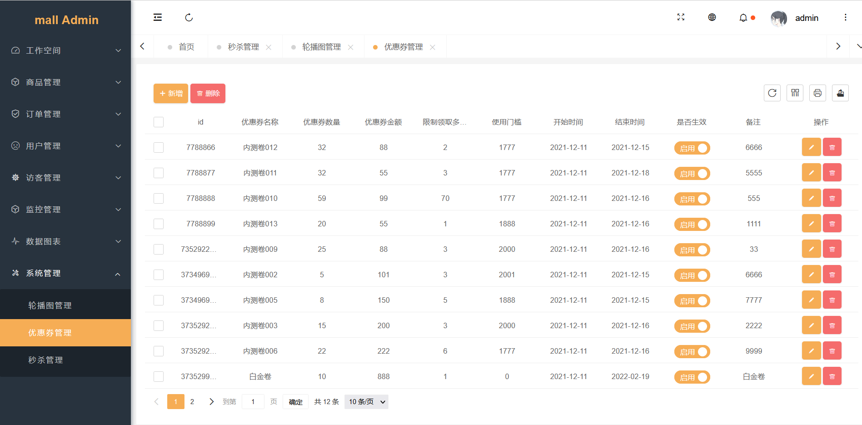Open 秒杀管理 in the sidebar
The width and height of the screenshot is (862, 425).
pyautogui.click(x=65, y=360)
